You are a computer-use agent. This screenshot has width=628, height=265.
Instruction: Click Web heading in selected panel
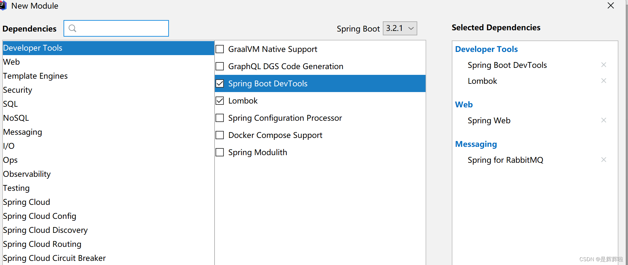(464, 104)
